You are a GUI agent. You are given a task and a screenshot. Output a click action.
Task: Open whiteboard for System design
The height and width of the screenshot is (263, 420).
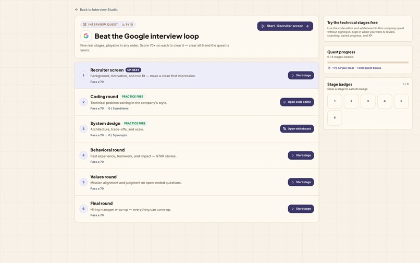[297, 129]
